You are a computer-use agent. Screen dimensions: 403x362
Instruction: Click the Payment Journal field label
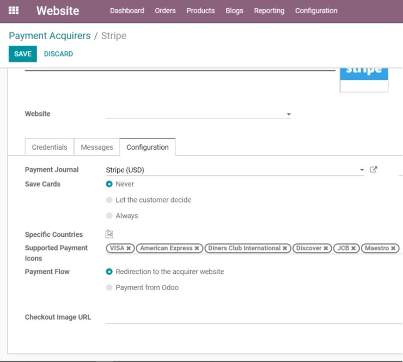(x=52, y=170)
